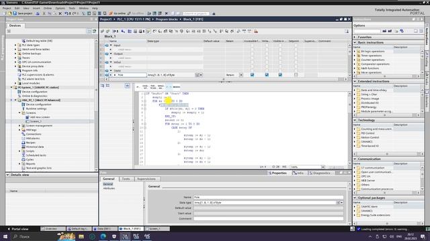
Task: Toggle the Writable checkbox for the Pole row
Action: click(267, 75)
